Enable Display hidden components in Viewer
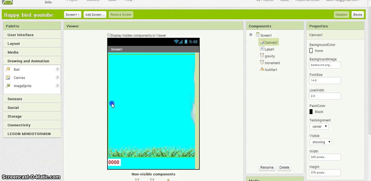371x181 pixels. tap(109, 35)
